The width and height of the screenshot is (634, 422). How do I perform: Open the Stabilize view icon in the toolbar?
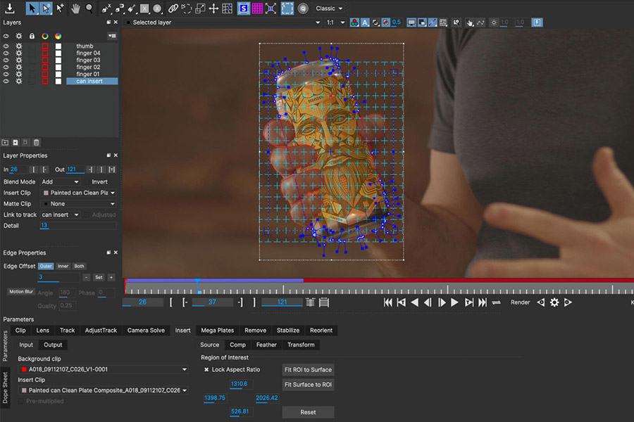(243, 8)
